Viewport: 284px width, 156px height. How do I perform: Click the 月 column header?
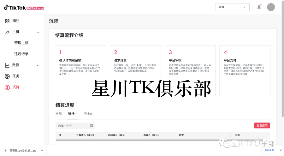click(60, 135)
